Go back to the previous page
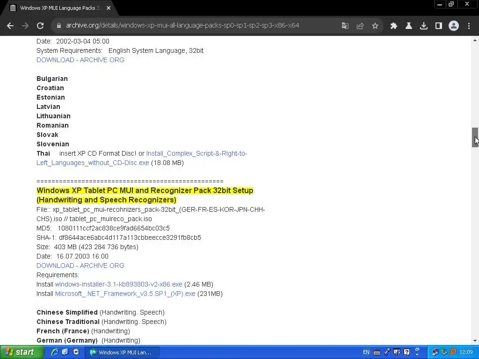This screenshot has height=359, width=479. [10, 26]
